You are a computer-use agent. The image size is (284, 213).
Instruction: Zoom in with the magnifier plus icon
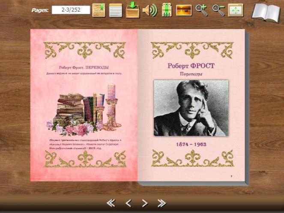tap(201, 9)
